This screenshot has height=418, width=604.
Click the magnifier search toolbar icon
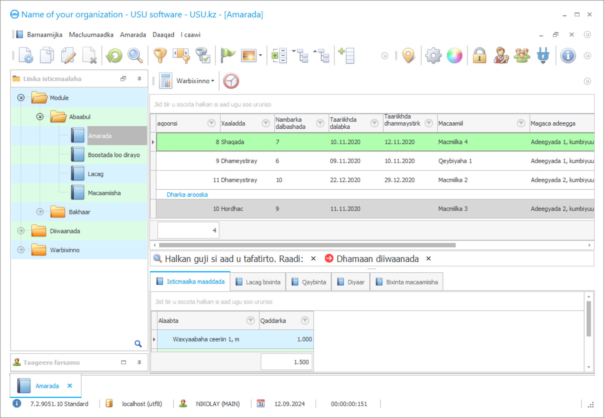[135, 56]
